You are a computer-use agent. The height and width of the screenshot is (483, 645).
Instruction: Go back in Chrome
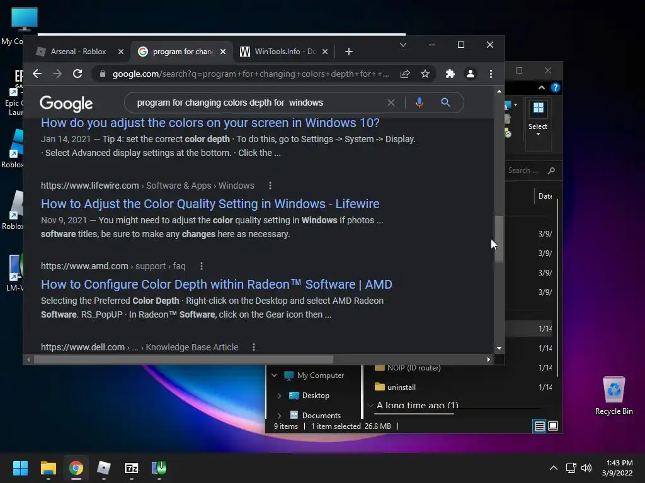click(x=37, y=74)
